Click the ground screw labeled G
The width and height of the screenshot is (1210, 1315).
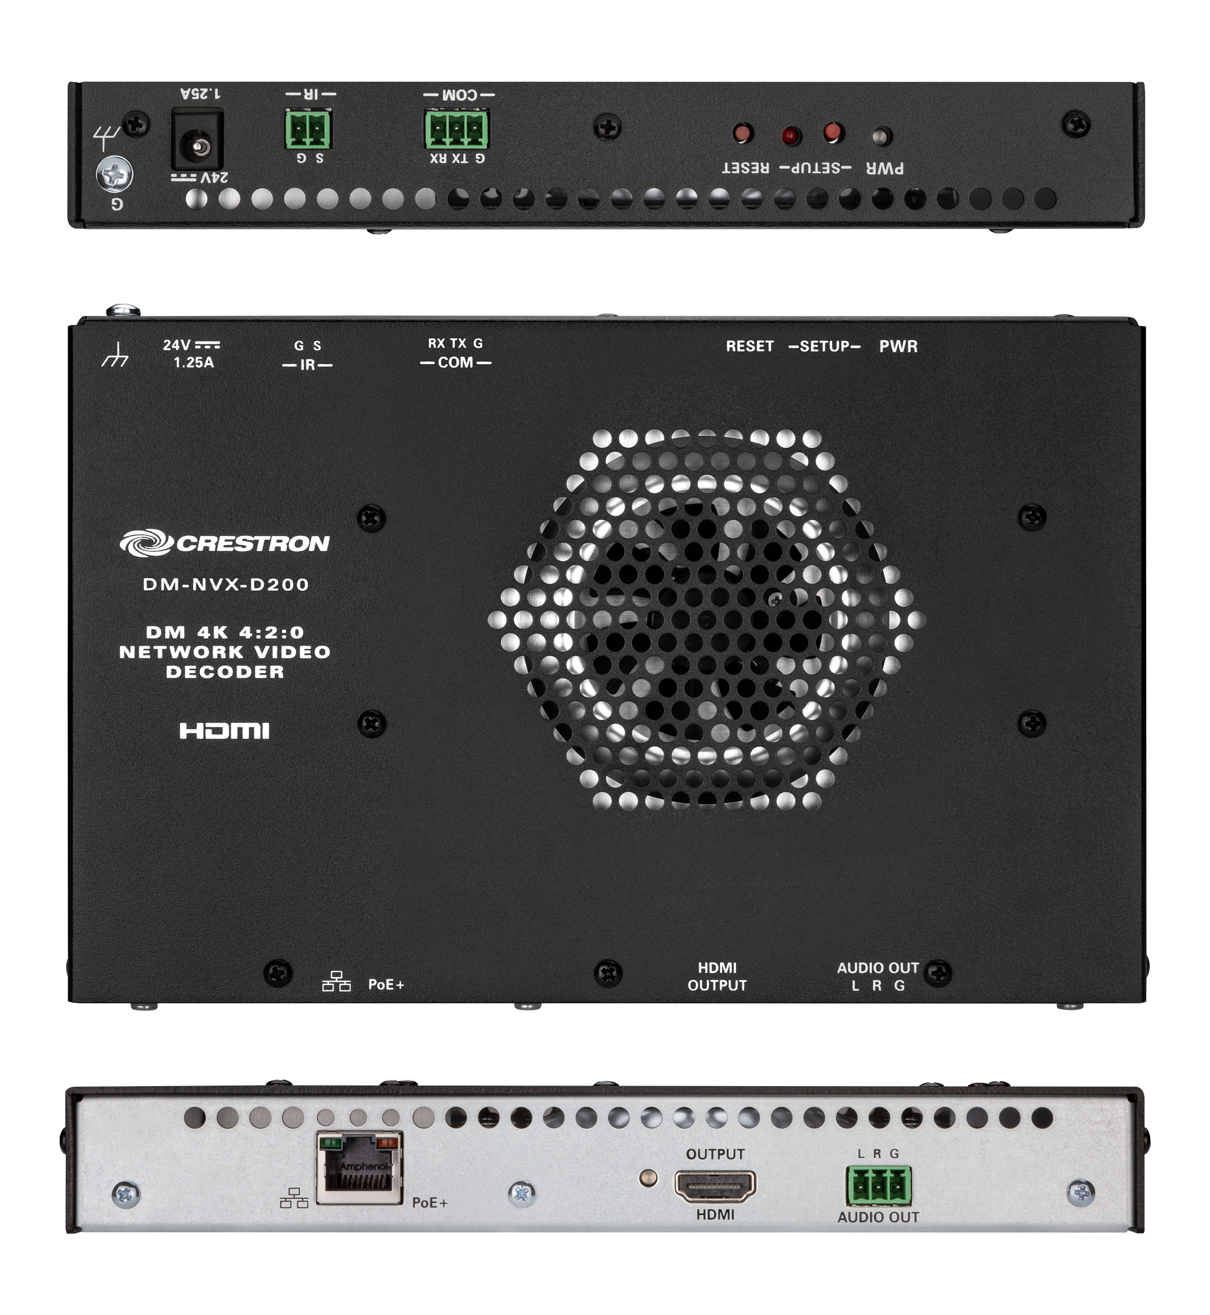pyautogui.click(x=115, y=174)
